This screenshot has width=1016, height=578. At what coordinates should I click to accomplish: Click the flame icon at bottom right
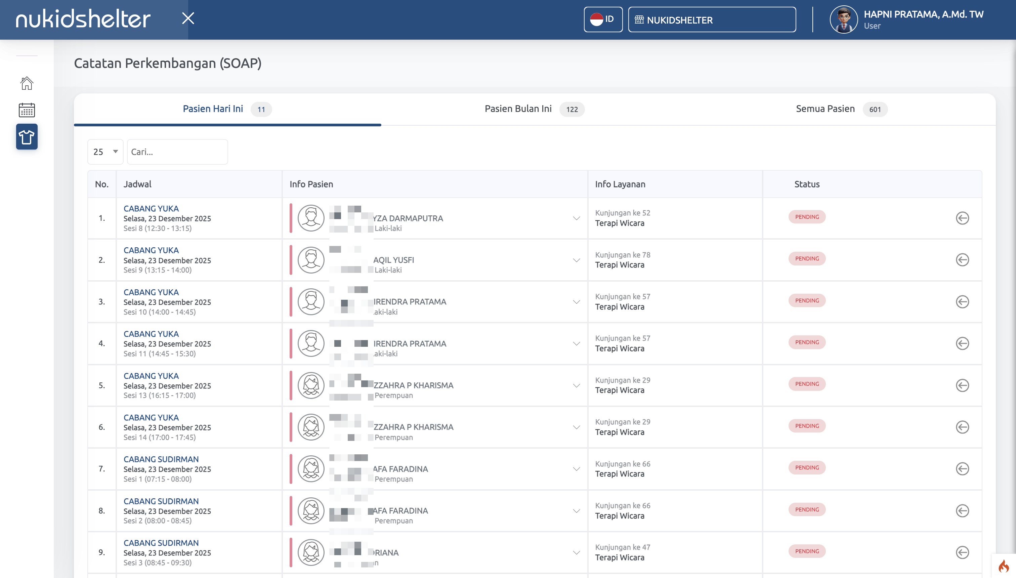pyautogui.click(x=1003, y=566)
